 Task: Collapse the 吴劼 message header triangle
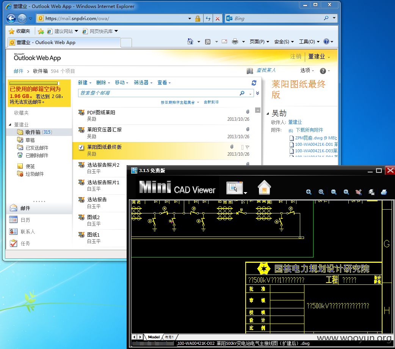tap(268, 114)
